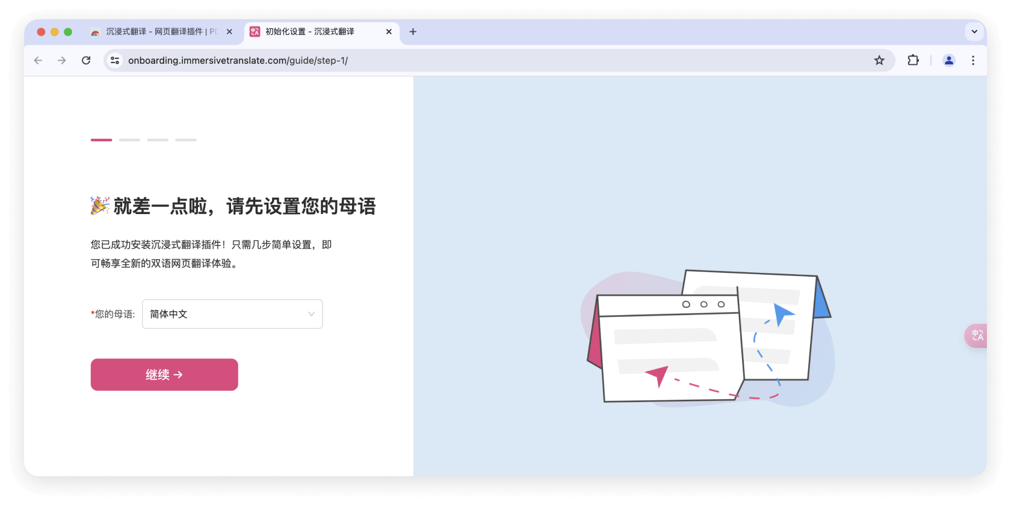Open the Chrome profile avatar

click(x=949, y=60)
